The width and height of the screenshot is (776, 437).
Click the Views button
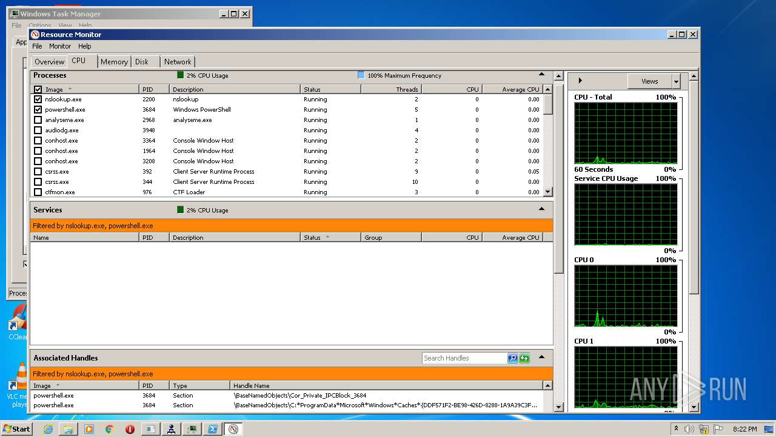point(649,81)
